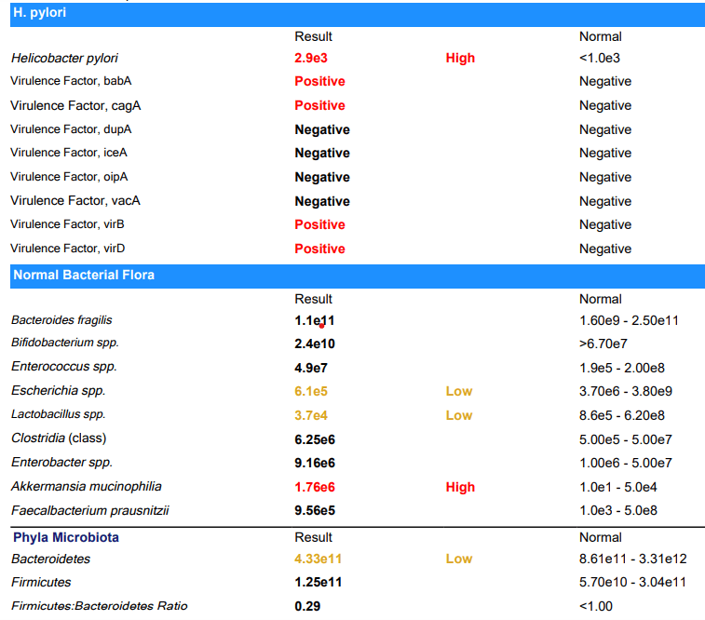
Task: Select Virulence Factor, babA row label
Action: [x=71, y=81]
